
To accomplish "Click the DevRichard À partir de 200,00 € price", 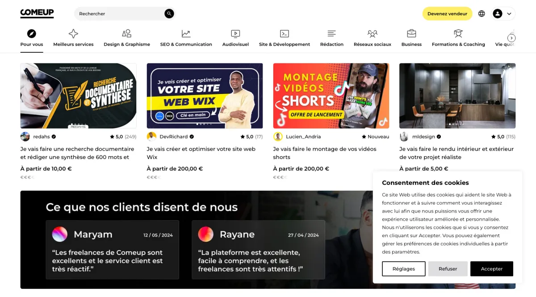I will [x=175, y=169].
